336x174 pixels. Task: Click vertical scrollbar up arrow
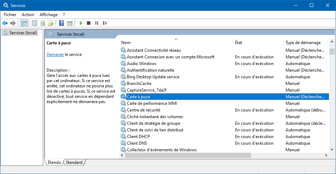[332, 42]
